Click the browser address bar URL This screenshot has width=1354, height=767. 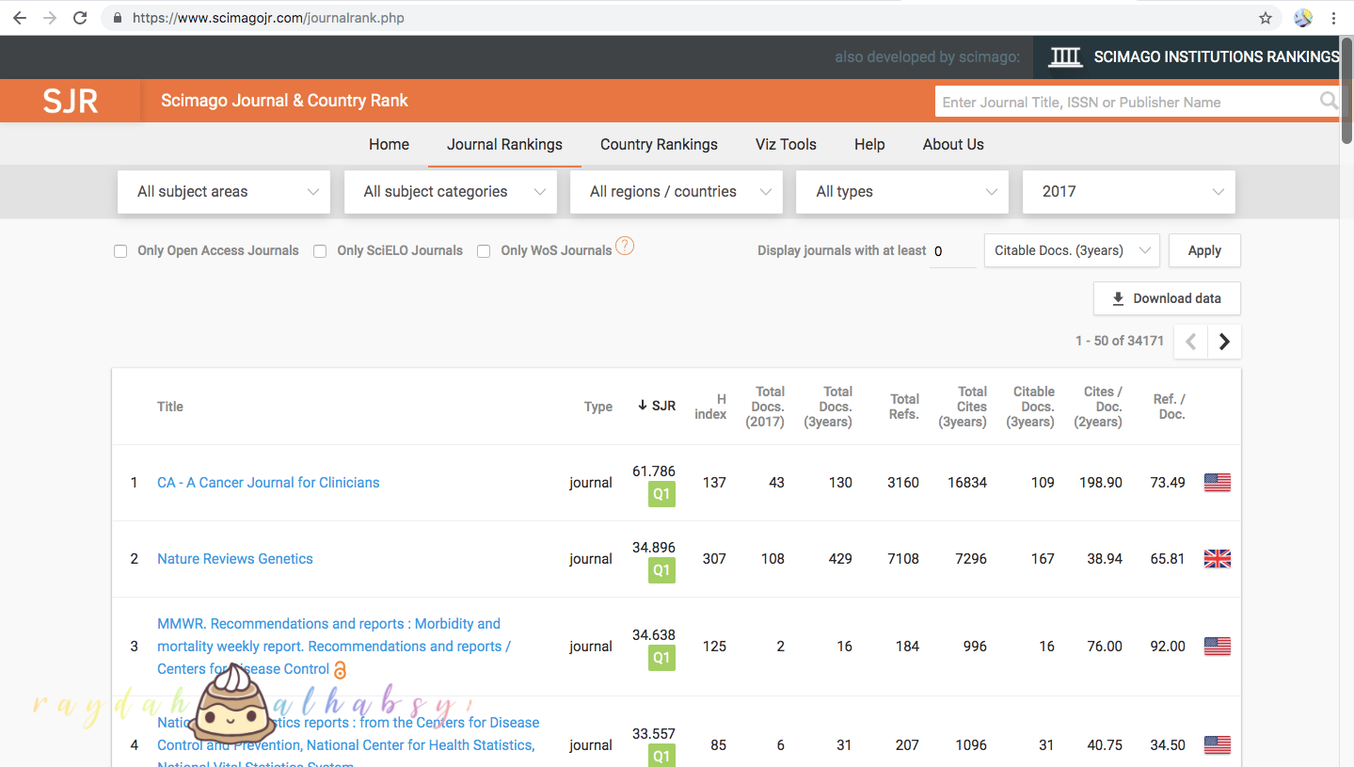click(268, 18)
